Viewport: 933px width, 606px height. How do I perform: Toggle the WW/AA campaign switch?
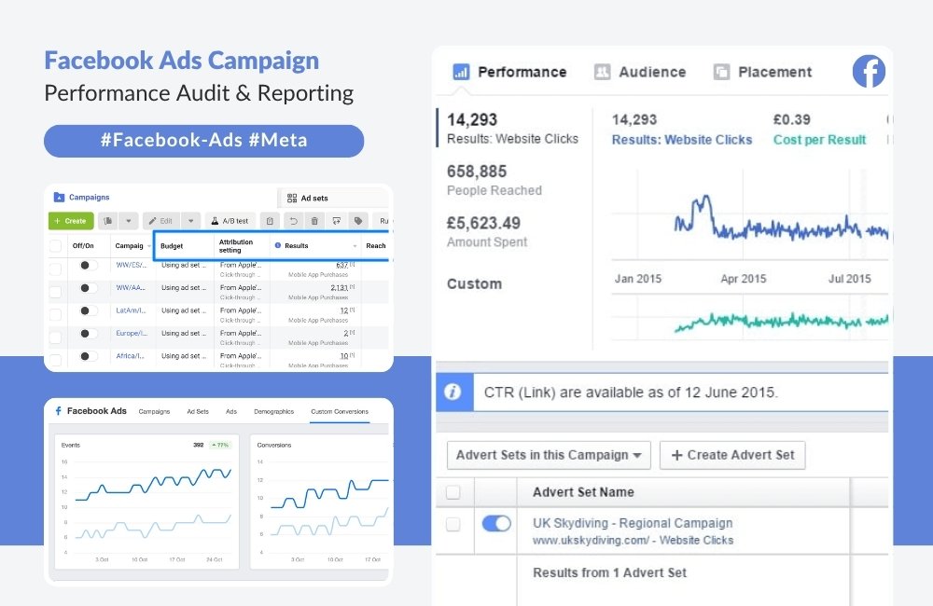pos(88,288)
